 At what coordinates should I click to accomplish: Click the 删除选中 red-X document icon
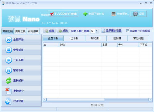click(9, 91)
